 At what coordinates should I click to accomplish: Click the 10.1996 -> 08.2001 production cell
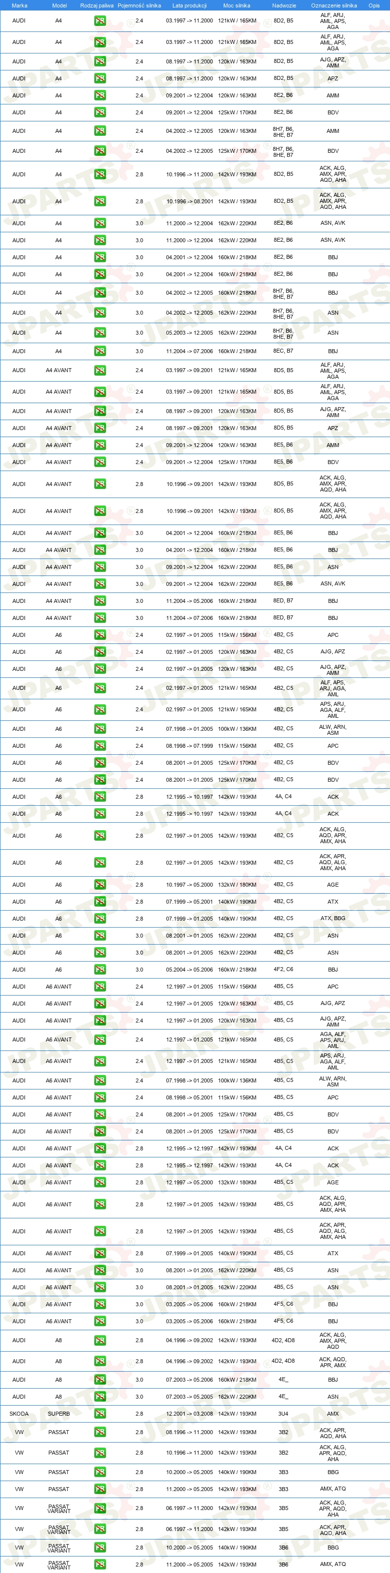tap(190, 201)
